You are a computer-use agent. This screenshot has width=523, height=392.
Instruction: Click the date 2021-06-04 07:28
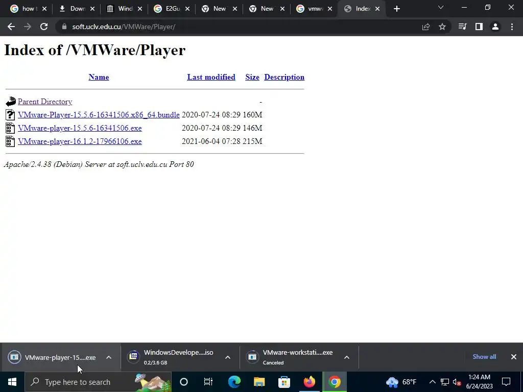[211, 141]
